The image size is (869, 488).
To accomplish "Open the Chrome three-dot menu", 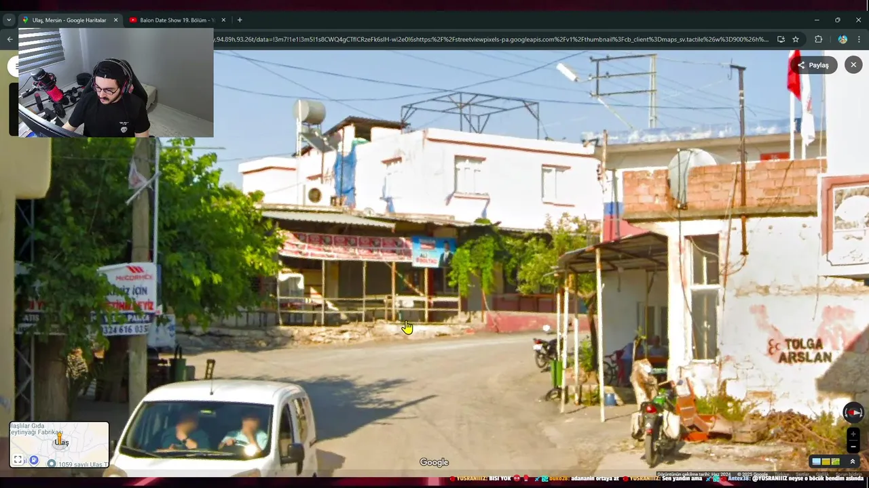I will pos(859,39).
